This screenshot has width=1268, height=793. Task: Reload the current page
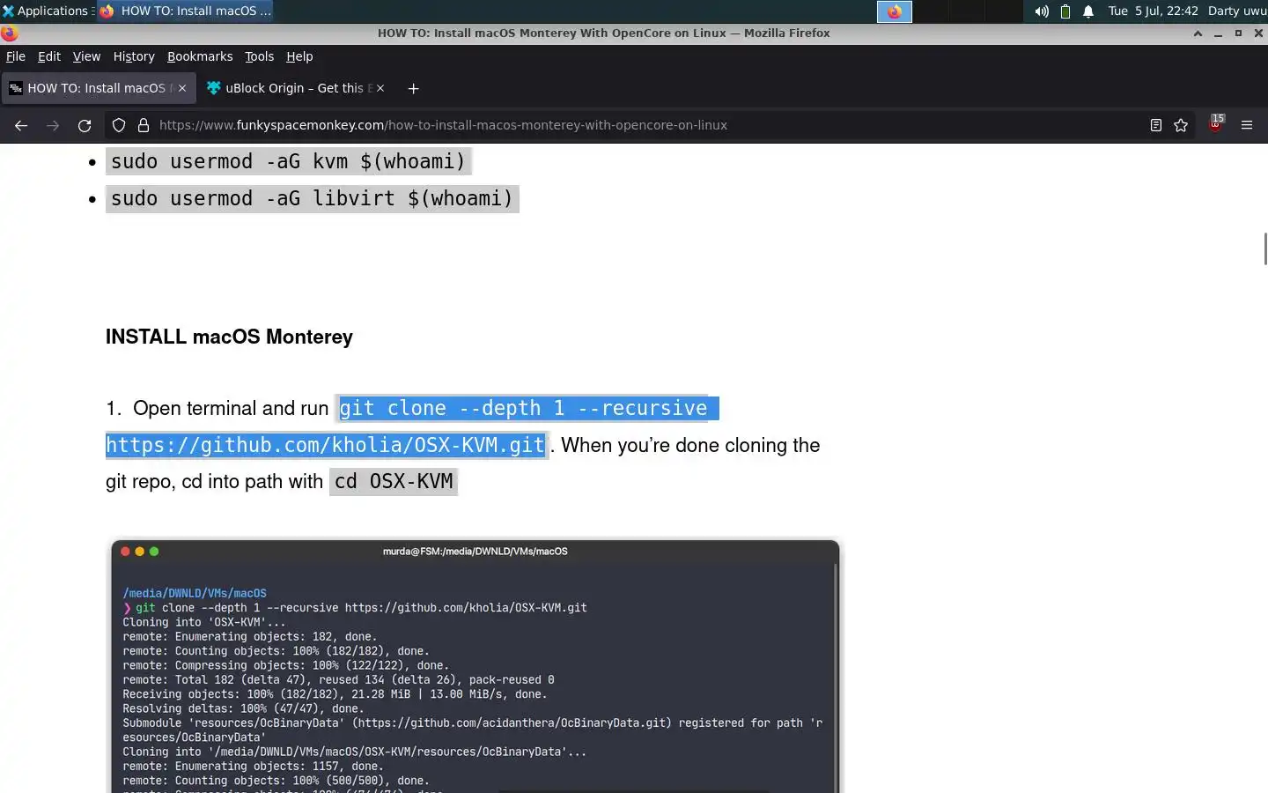point(85,125)
